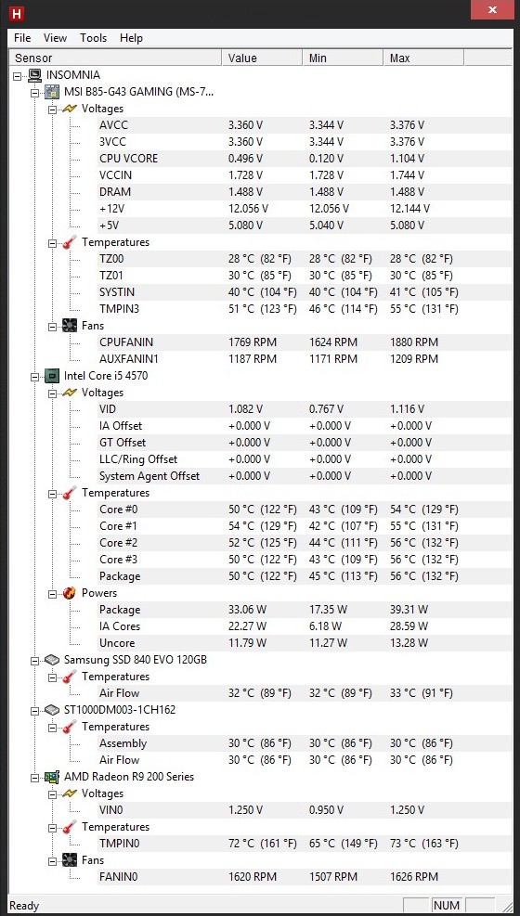Click the ST1000DM003 hard drive icon
Screen dimensions: 520x916
point(53,710)
